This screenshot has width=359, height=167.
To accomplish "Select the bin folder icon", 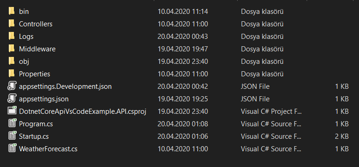I will pyautogui.click(x=12, y=11).
